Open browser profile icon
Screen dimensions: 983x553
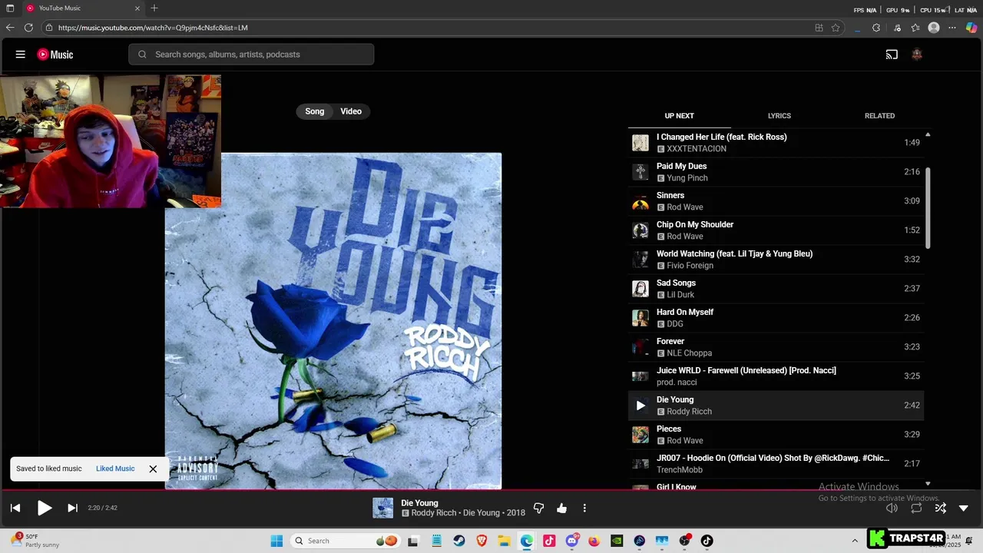tap(934, 28)
